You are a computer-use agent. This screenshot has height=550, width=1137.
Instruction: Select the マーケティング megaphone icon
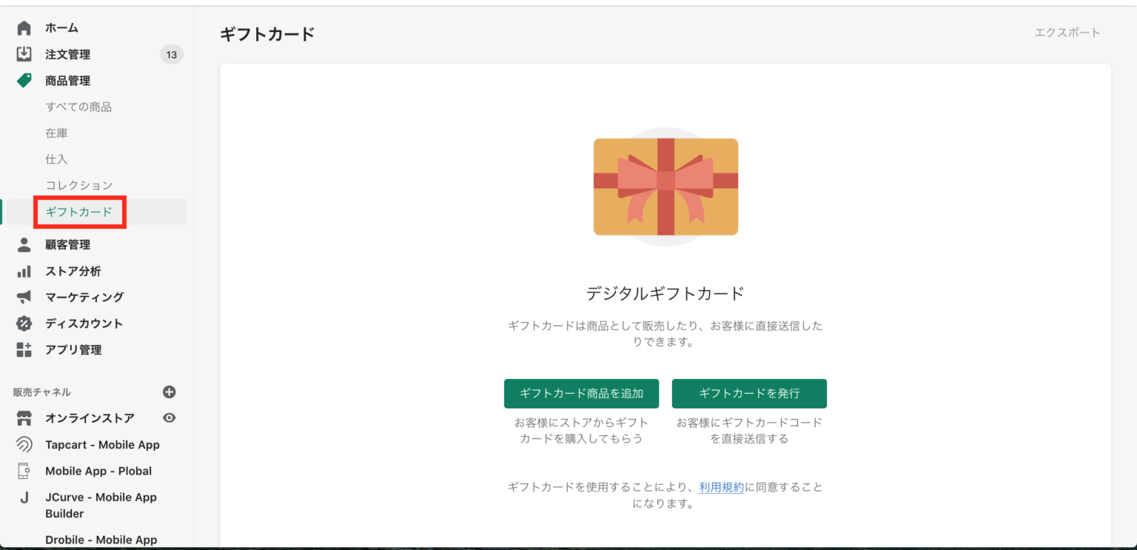point(21,297)
